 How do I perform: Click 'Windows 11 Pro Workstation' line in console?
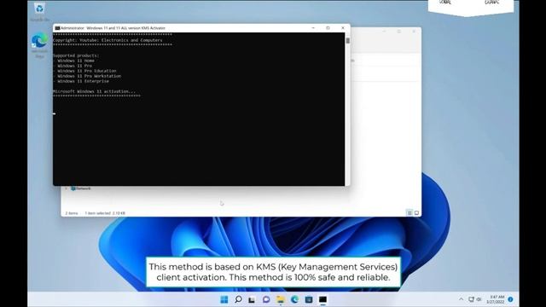(87, 76)
